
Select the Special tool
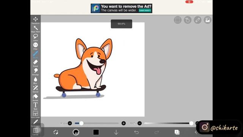35,89
